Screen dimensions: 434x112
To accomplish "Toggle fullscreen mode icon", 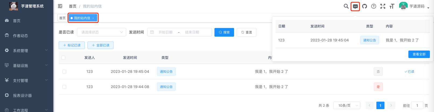I will [383, 6].
